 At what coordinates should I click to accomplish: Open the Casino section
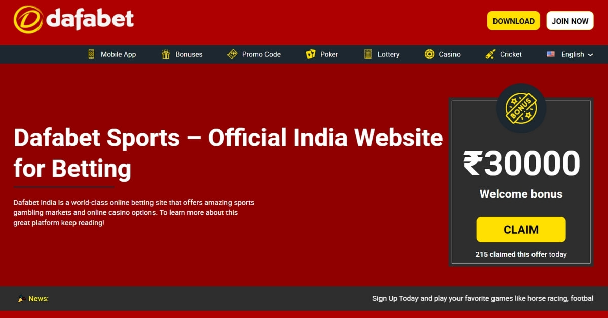point(443,54)
